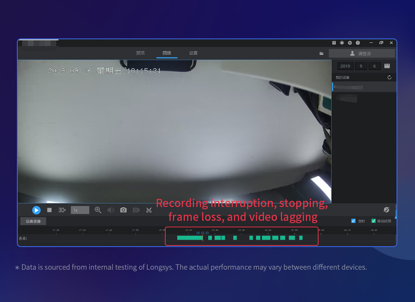Click the last green recording segment
The height and width of the screenshot is (302, 415).
301,238
